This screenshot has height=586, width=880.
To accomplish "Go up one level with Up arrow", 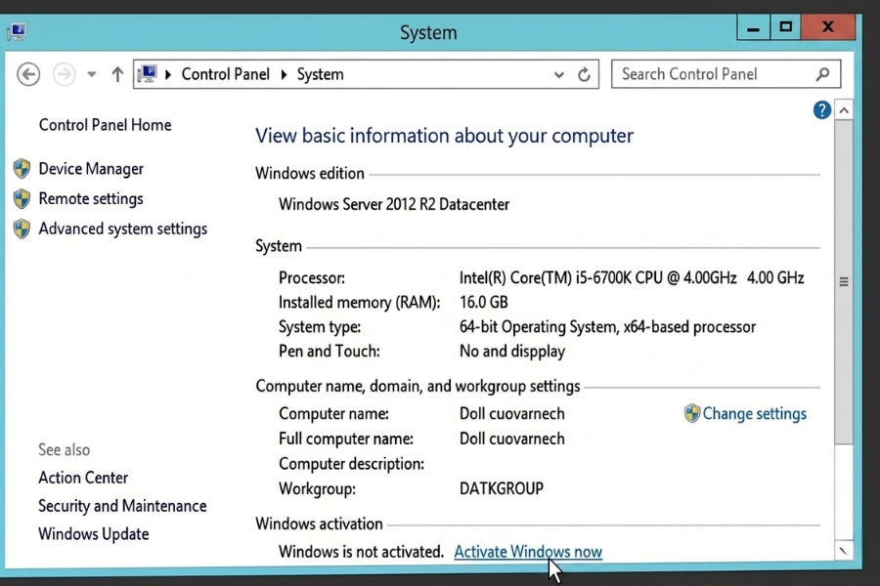I will click(x=117, y=74).
